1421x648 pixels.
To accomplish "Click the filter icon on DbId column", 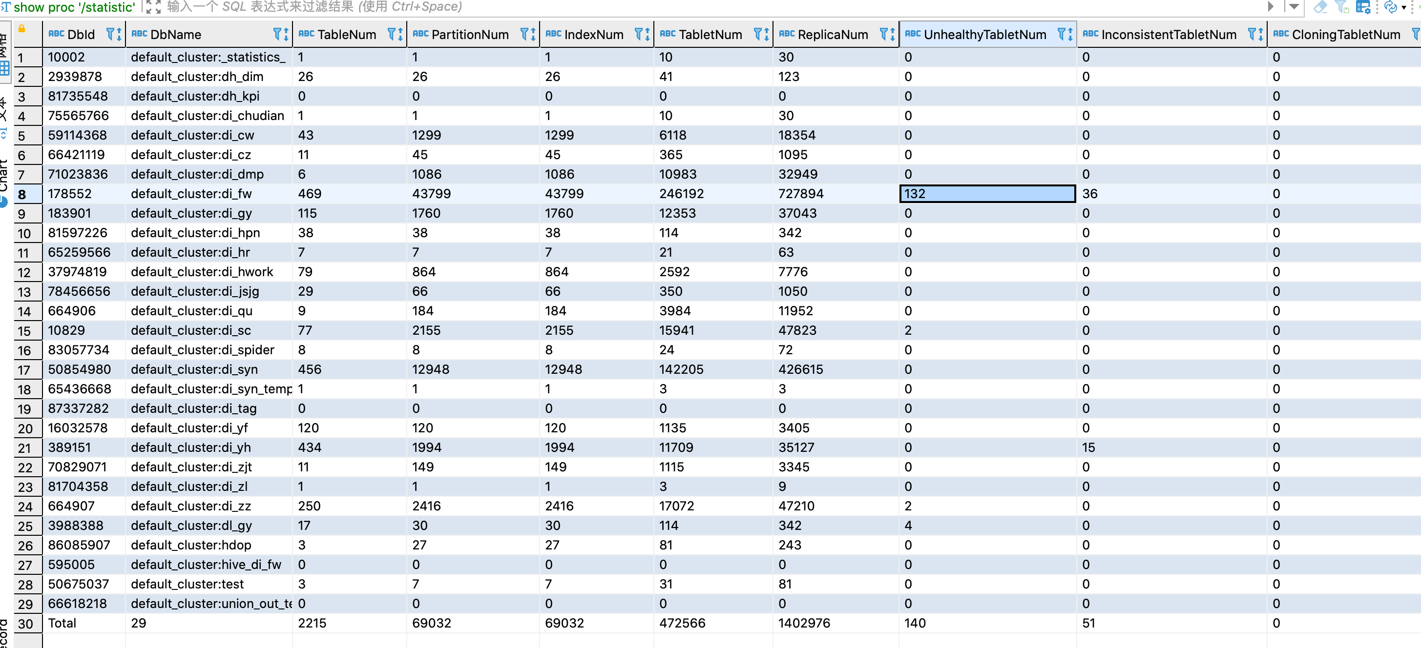I will [110, 34].
